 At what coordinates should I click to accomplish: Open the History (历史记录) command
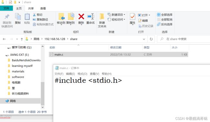(x=146, y=26)
